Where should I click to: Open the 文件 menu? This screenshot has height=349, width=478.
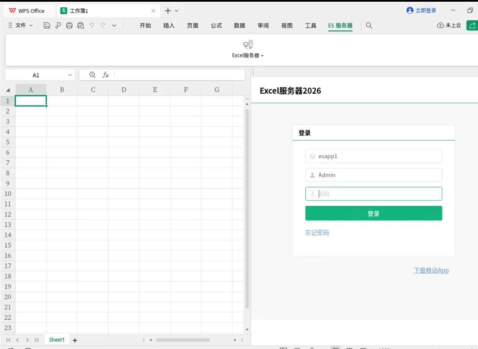[x=21, y=25]
